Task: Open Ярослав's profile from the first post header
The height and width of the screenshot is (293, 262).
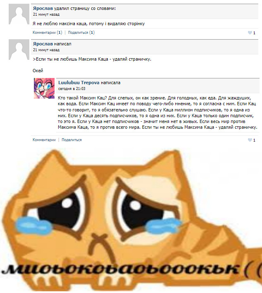Action: [x=43, y=8]
